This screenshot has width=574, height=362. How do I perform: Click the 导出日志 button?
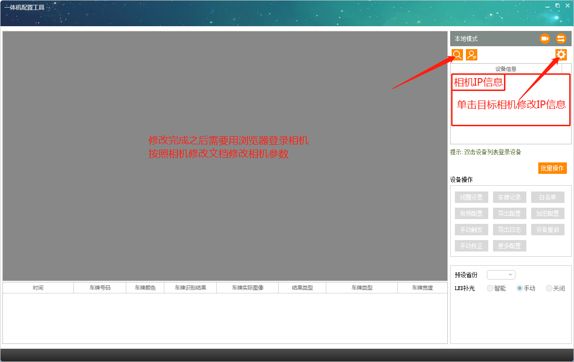(x=510, y=230)
